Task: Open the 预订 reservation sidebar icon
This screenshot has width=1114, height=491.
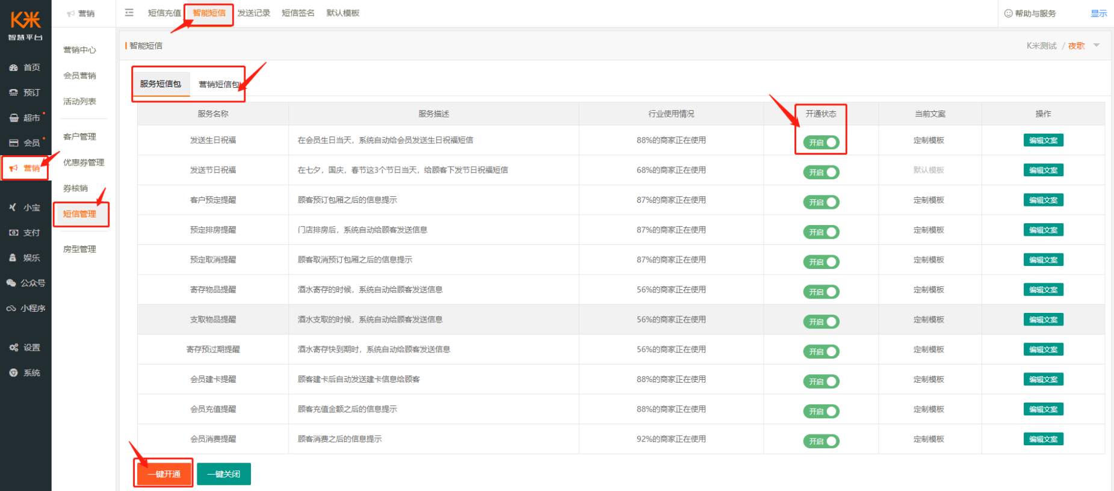Action: pyautogui.click(x=13, y=93)
